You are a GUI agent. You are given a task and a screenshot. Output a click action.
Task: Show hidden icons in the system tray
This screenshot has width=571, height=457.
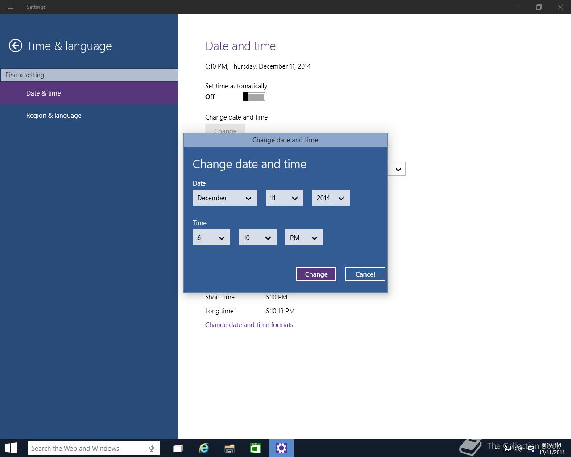pos(496,449)
